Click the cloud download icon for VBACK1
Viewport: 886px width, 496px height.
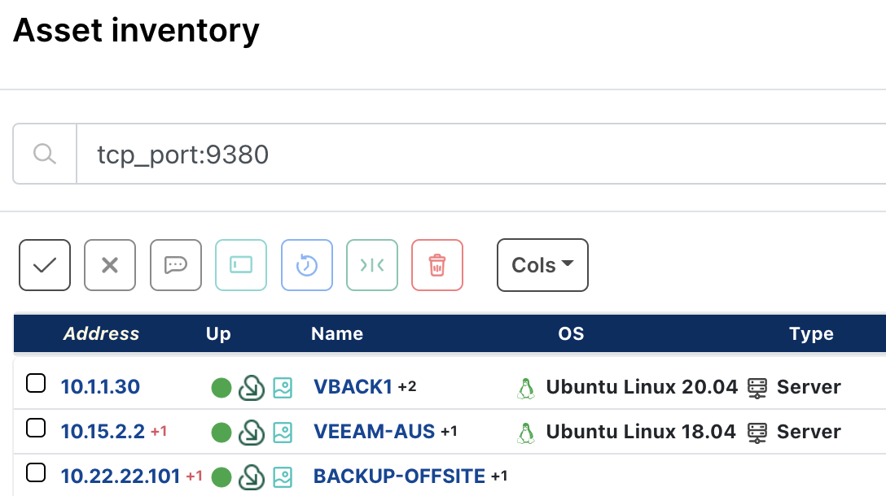[x=252, y=387]
